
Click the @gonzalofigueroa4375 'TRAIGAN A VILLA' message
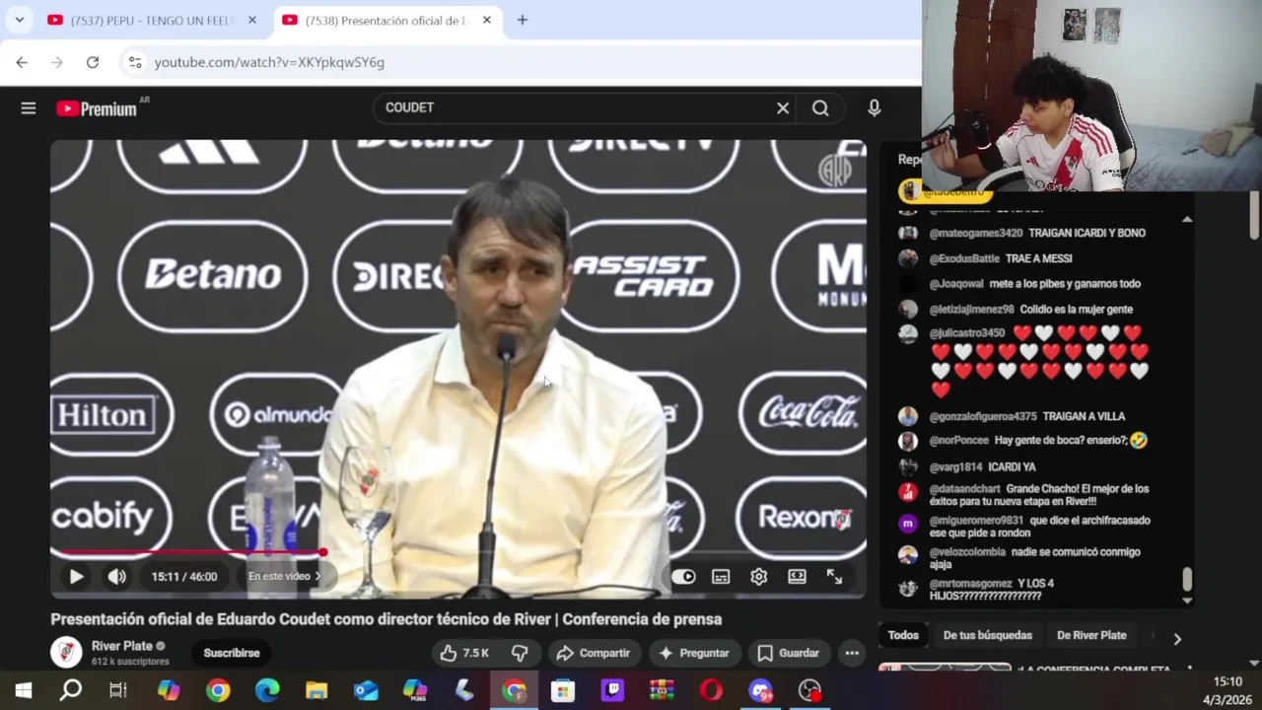[1084, 416]
